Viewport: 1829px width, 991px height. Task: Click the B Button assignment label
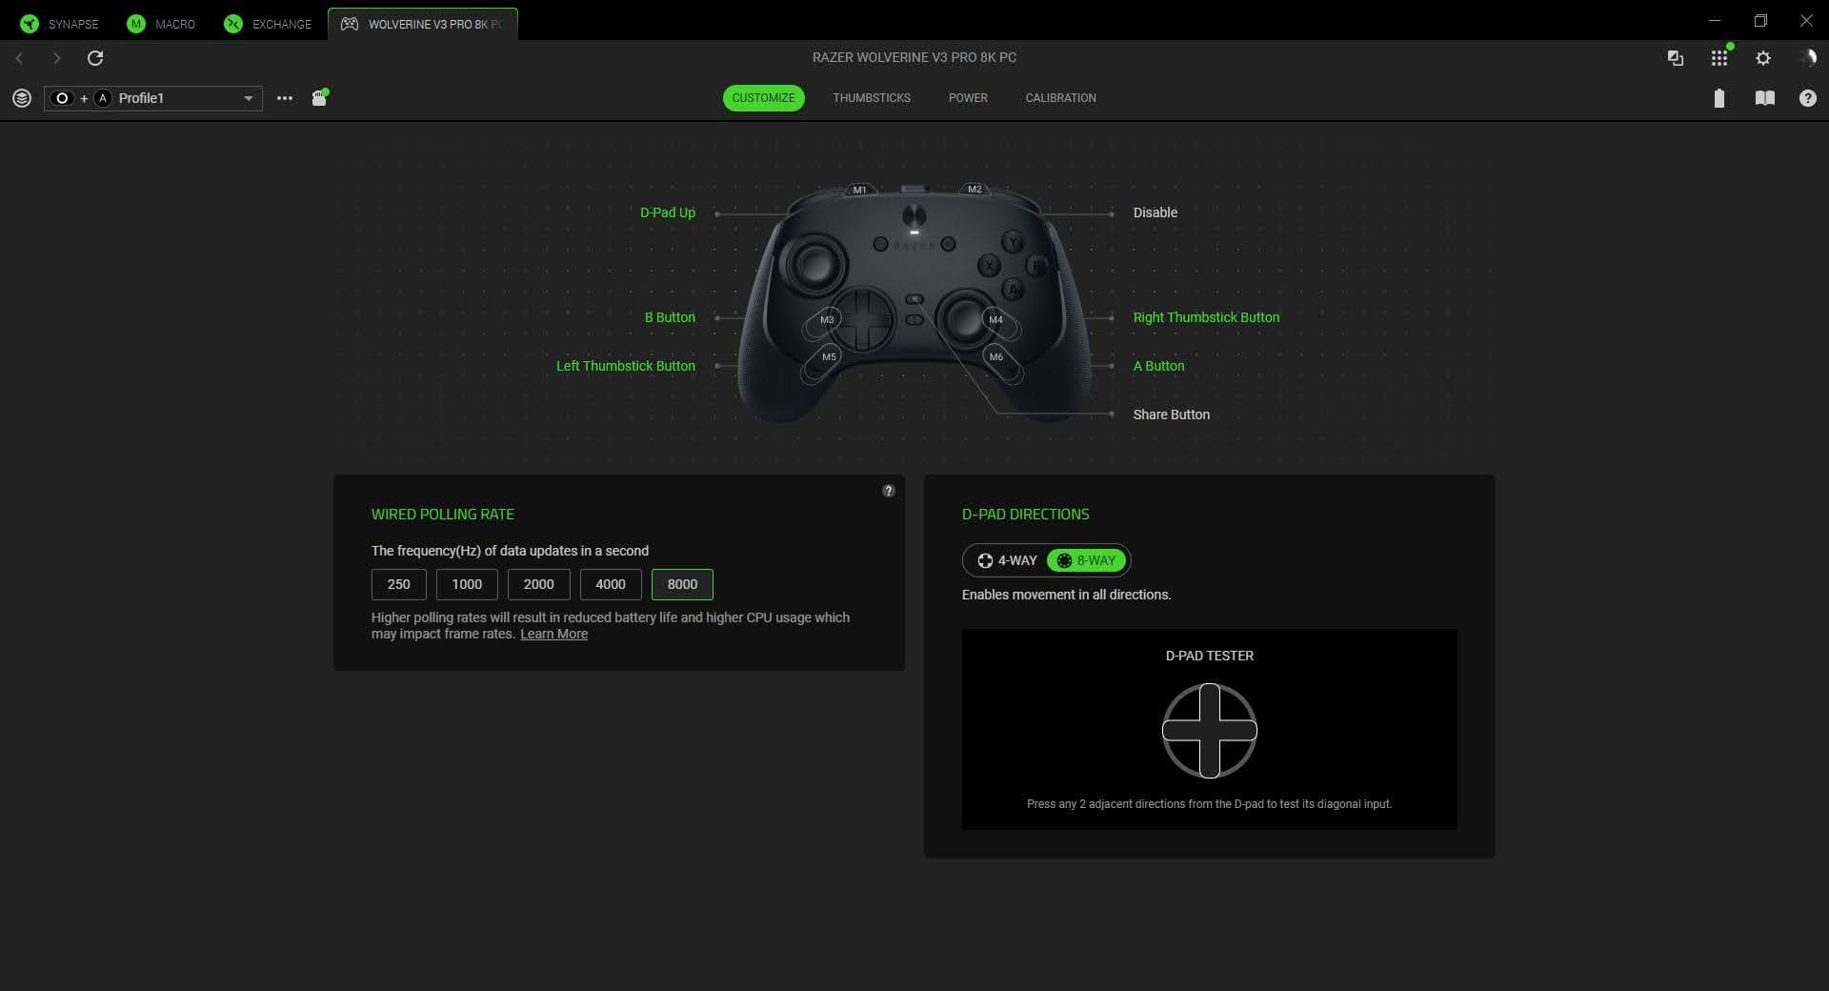click(670, 317)
